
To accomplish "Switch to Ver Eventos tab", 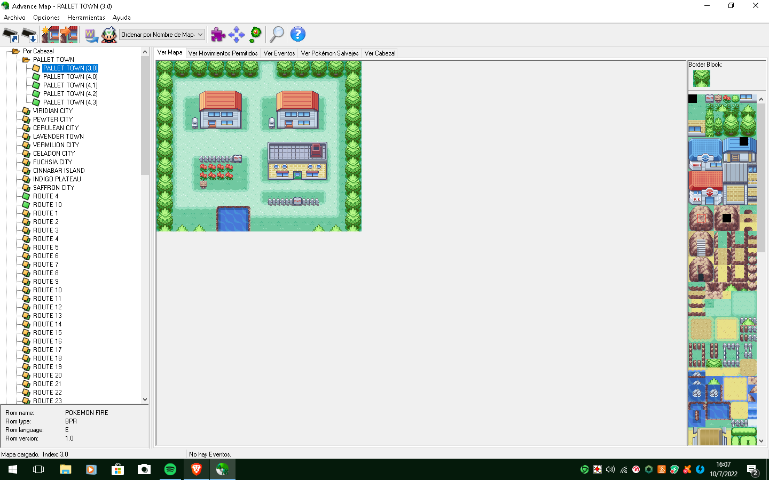I will point(279,53).
